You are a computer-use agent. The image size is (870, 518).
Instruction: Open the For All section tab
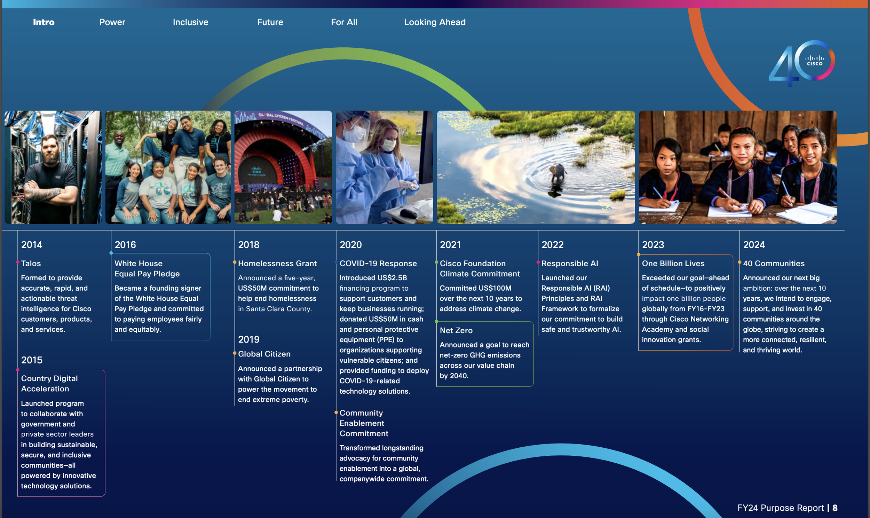click(x=344, y=22)
